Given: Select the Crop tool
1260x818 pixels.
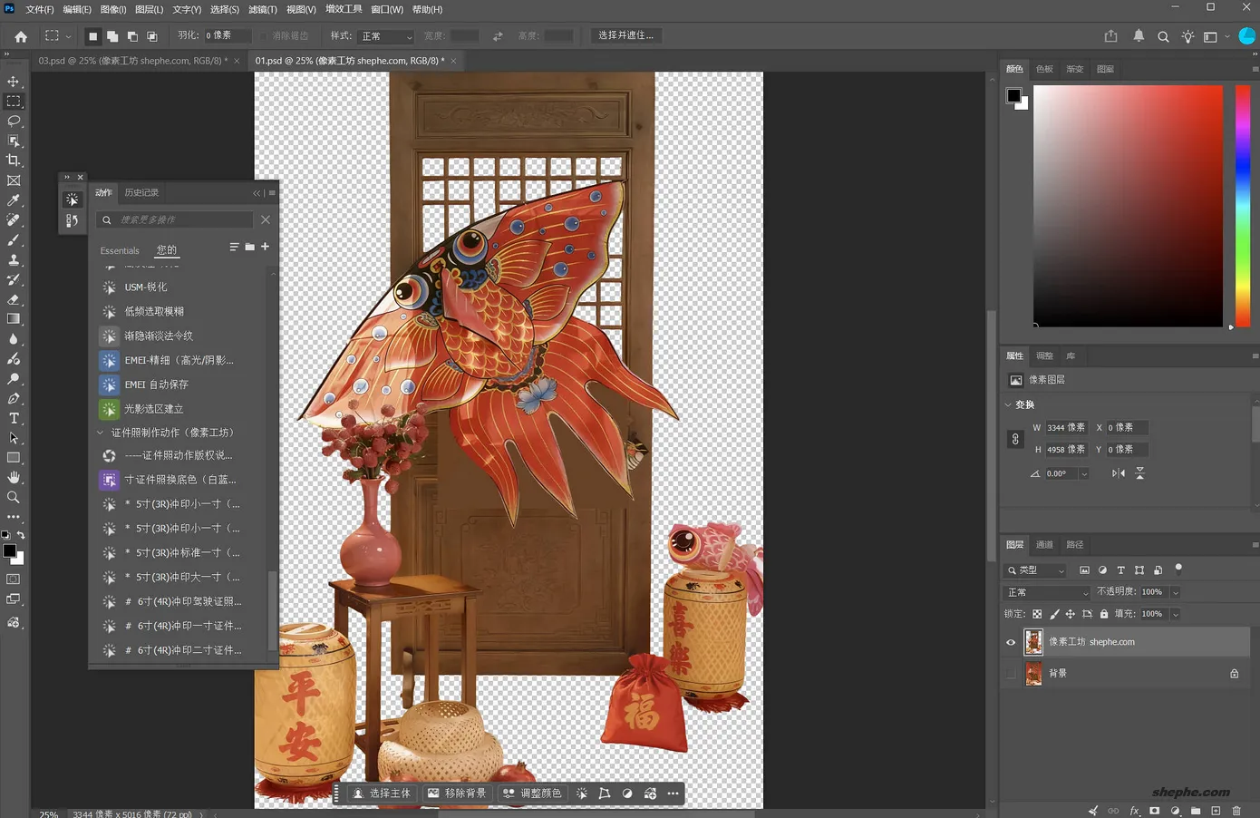Looking at the screenshot, I should tap(14, 161).
